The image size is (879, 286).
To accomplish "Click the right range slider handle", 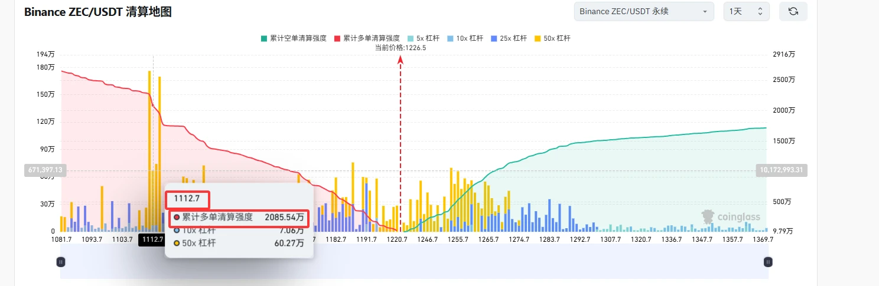I will tap(768, 262).
